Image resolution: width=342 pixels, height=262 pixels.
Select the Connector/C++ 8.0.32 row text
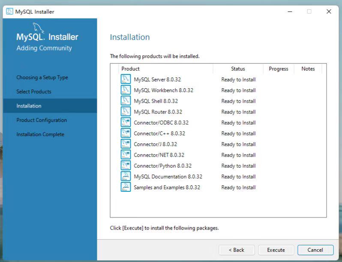159,134
